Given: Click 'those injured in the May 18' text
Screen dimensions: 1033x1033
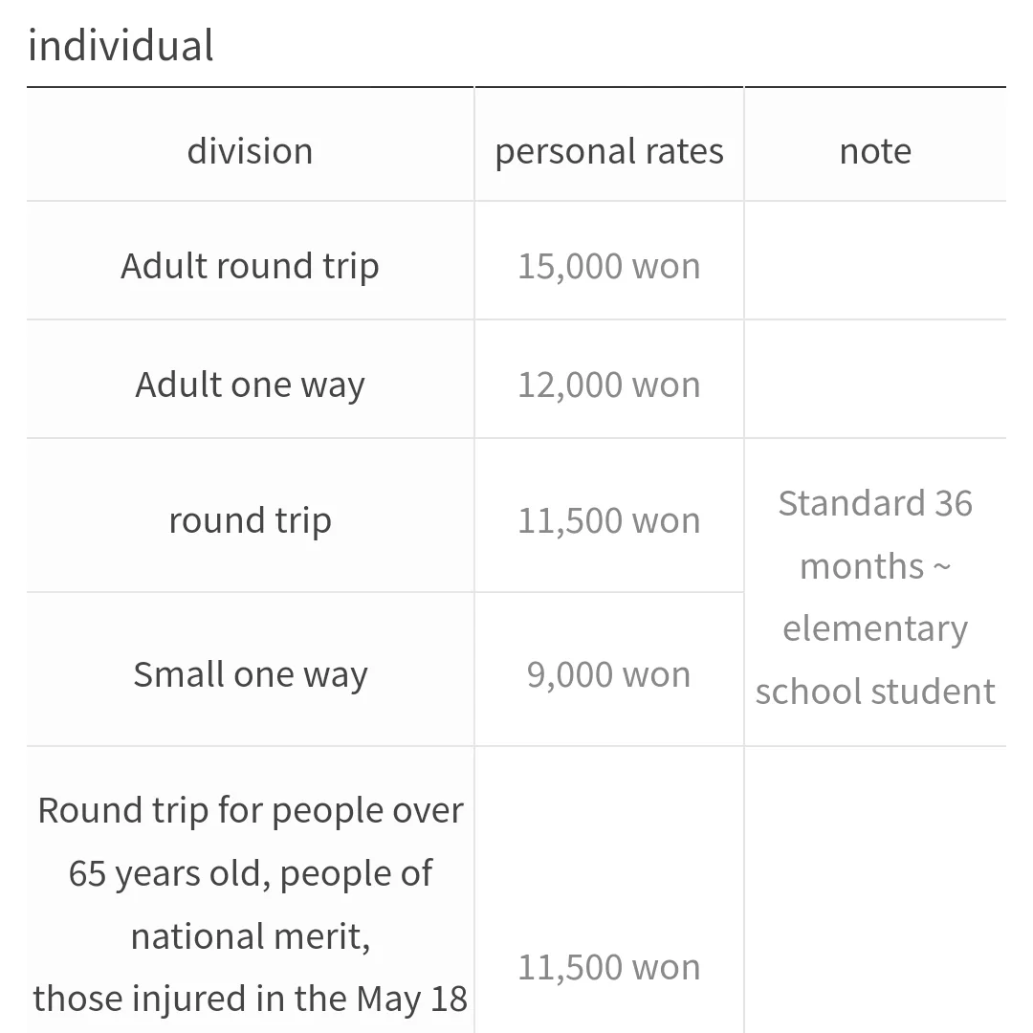Looking at the screenshot, I should pyautogui.click(x=251, y=999).
